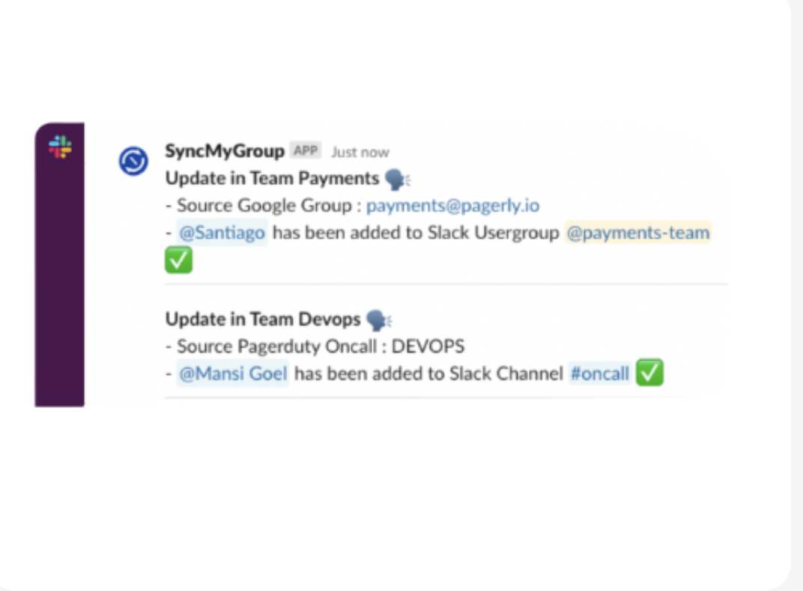Open the SyncMyGroup sender name
The width and height of the screenshot is (803, 591).
[x=224, y=151]
